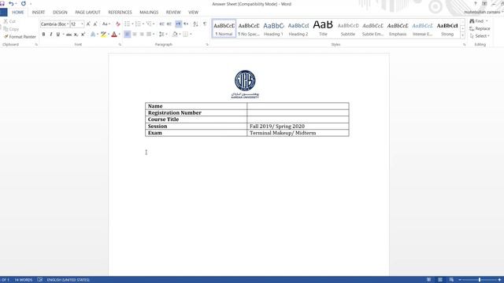This screenshot has height=283, width=504.
Task: Click the Grow Font icon
Action: pyautogui.click(x=88, y=24)
